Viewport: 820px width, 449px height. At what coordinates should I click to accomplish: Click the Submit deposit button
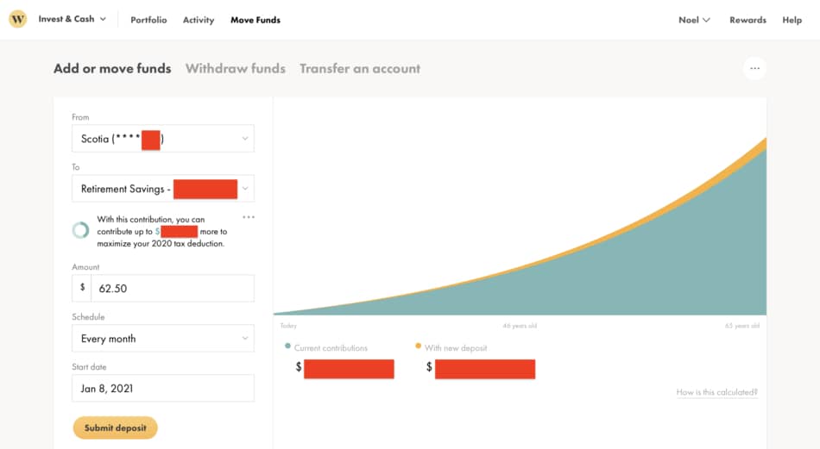coord(115,427)
